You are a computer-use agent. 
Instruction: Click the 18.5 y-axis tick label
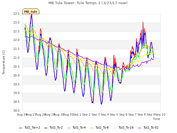tap(17, 102)
